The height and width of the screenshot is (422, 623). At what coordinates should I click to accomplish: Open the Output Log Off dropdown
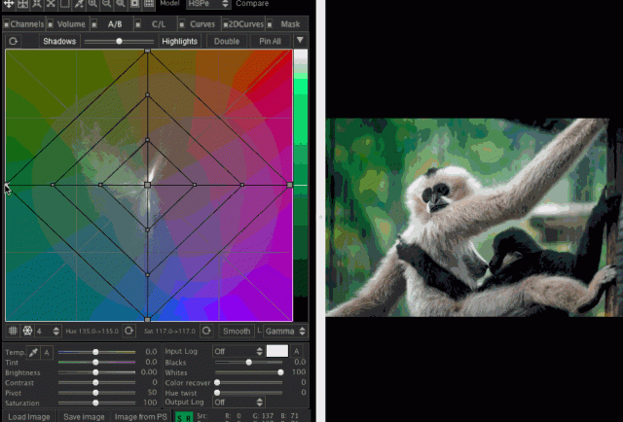[238, 403]
